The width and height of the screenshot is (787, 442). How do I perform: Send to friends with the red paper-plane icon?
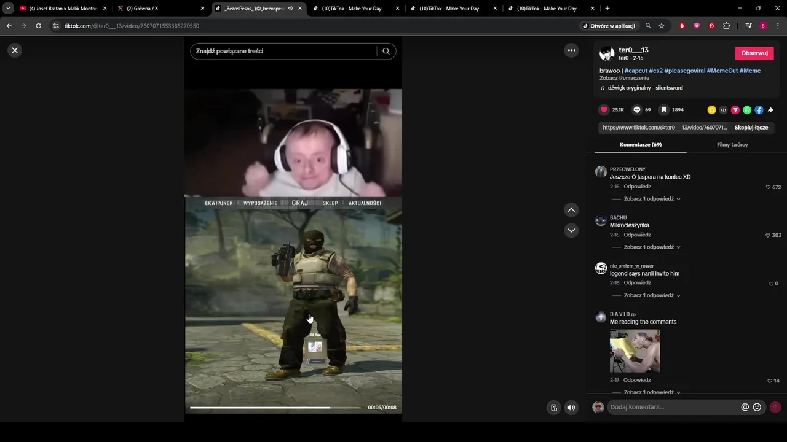(735, 110)
